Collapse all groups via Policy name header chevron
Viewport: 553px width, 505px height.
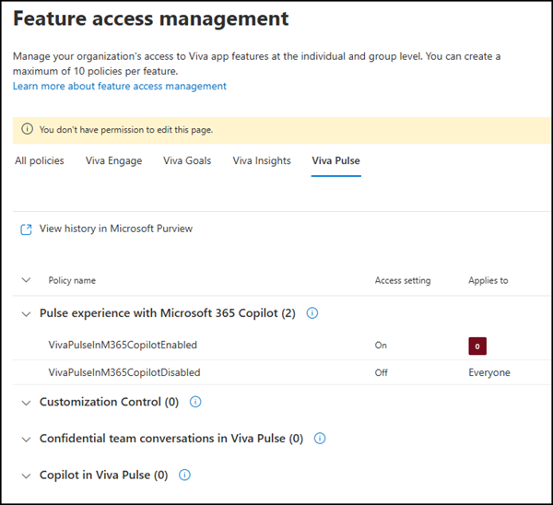tap(26, 280)
